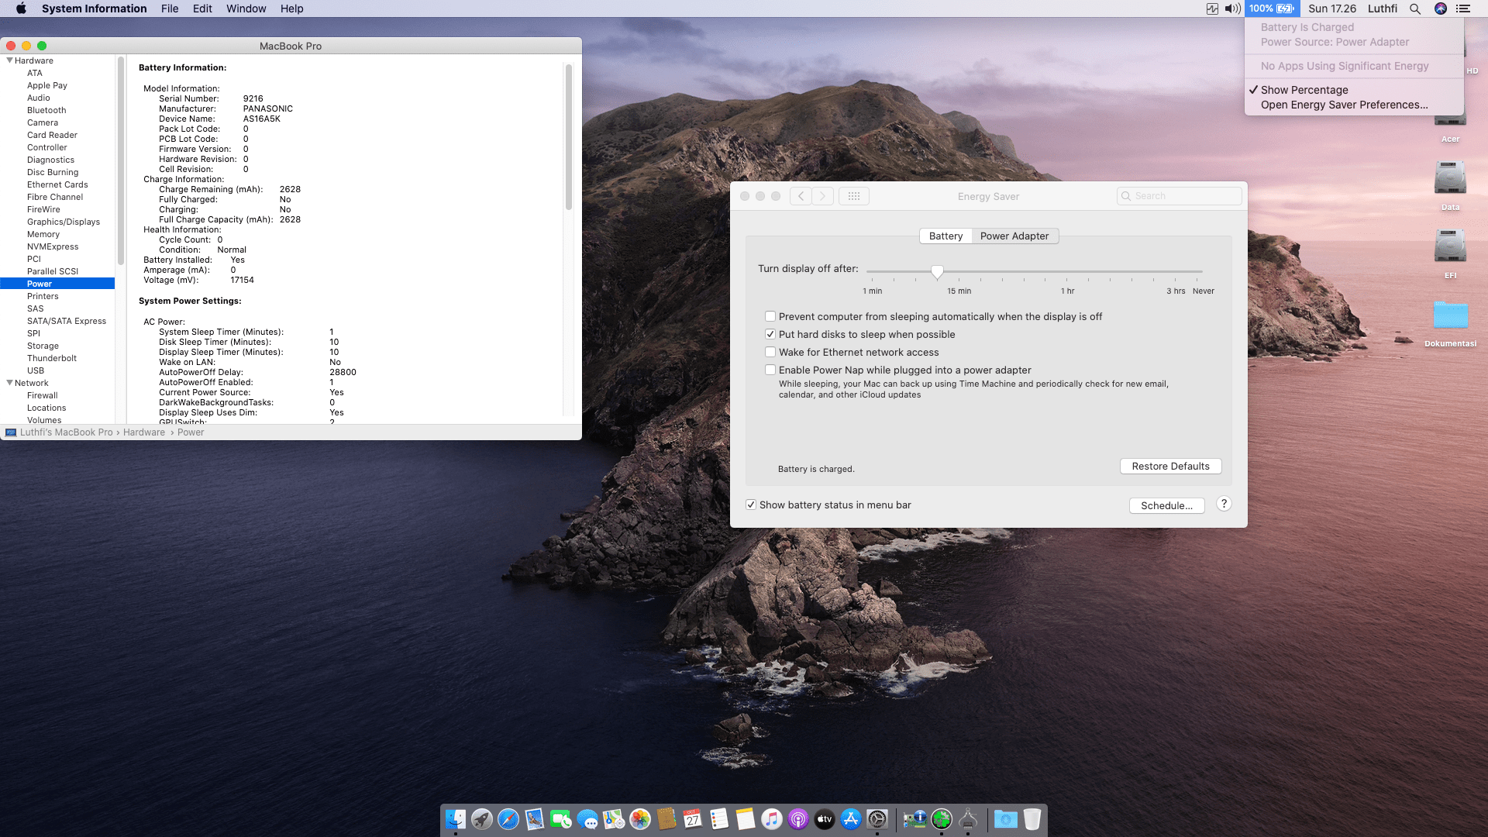1488x837 pixels.
Task: Enable Prevent computer from sleeping when display off
Action: point(770,316)
